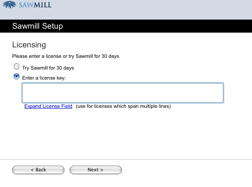The image size is (252, 187).
Task: Click the SAWMILL wordmark in the banner
Action: coord(35,5)
